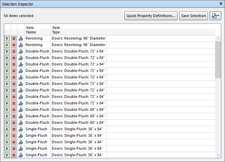Click the tree-type icon on first Revolving row
The width and height of the screenshot is (225, 162).
point(21,39)
